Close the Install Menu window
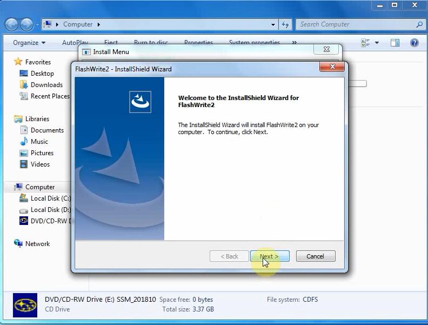 tap(326, 49)
